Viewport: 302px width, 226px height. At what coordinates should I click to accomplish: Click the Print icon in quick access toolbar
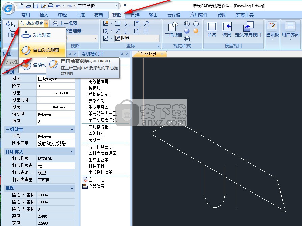click(50, 6)
